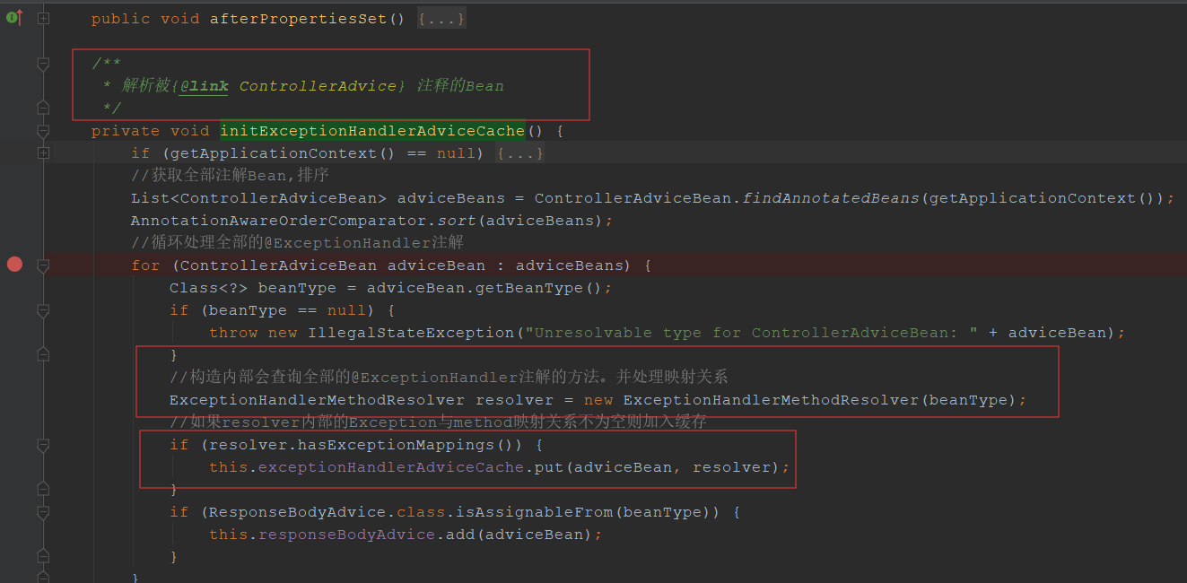Click the 'for' keyword on the breakpoint line

145,265
